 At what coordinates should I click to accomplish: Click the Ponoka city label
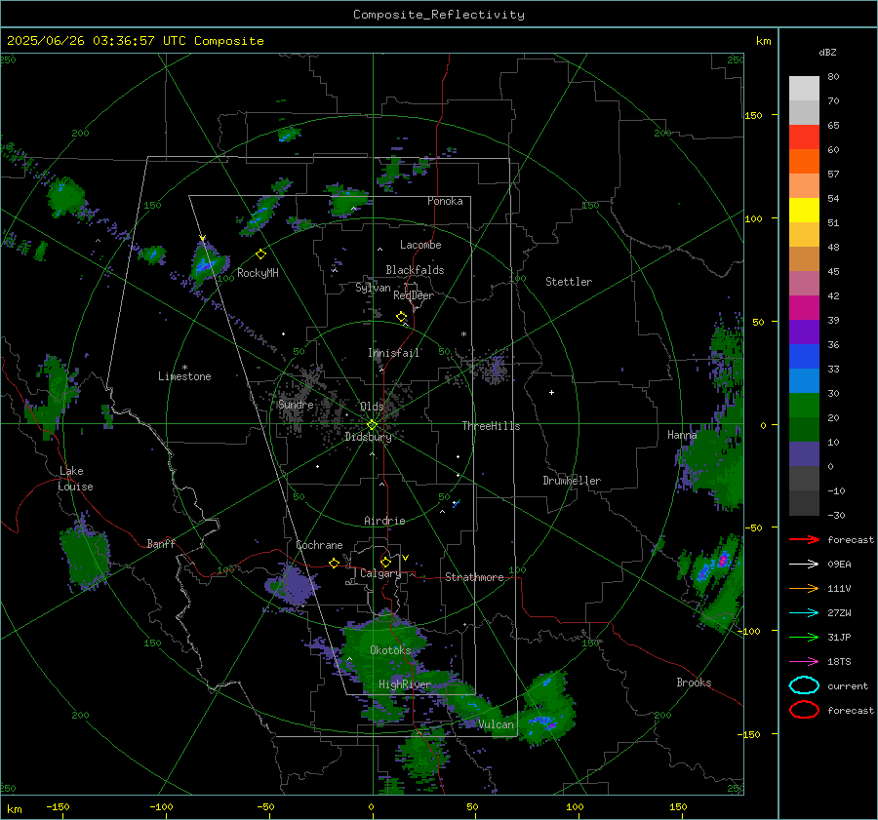click(445, 201)
